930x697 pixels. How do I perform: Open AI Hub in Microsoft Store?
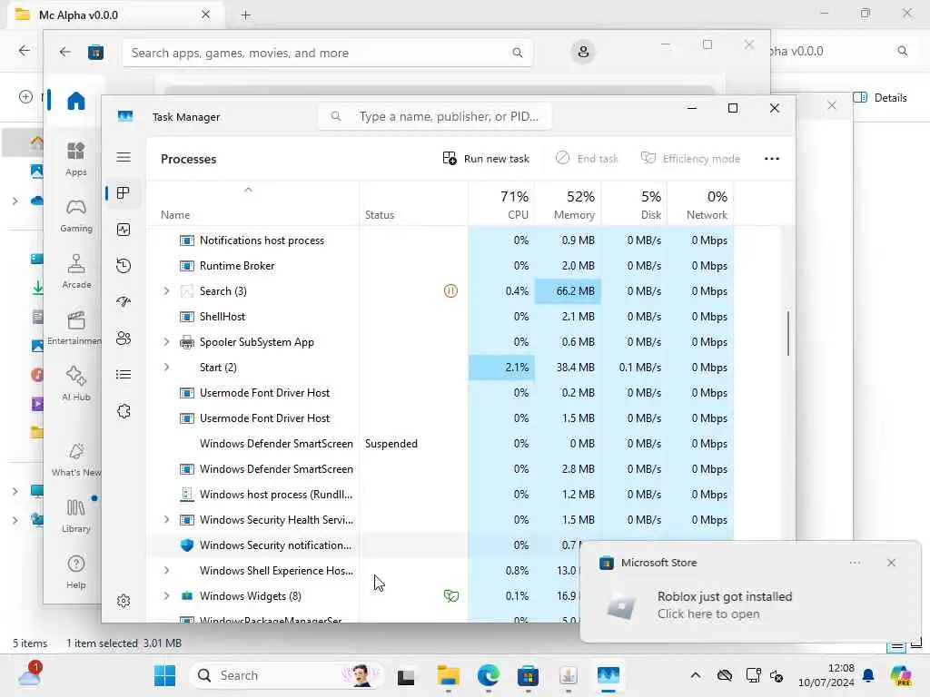point(76,384)
